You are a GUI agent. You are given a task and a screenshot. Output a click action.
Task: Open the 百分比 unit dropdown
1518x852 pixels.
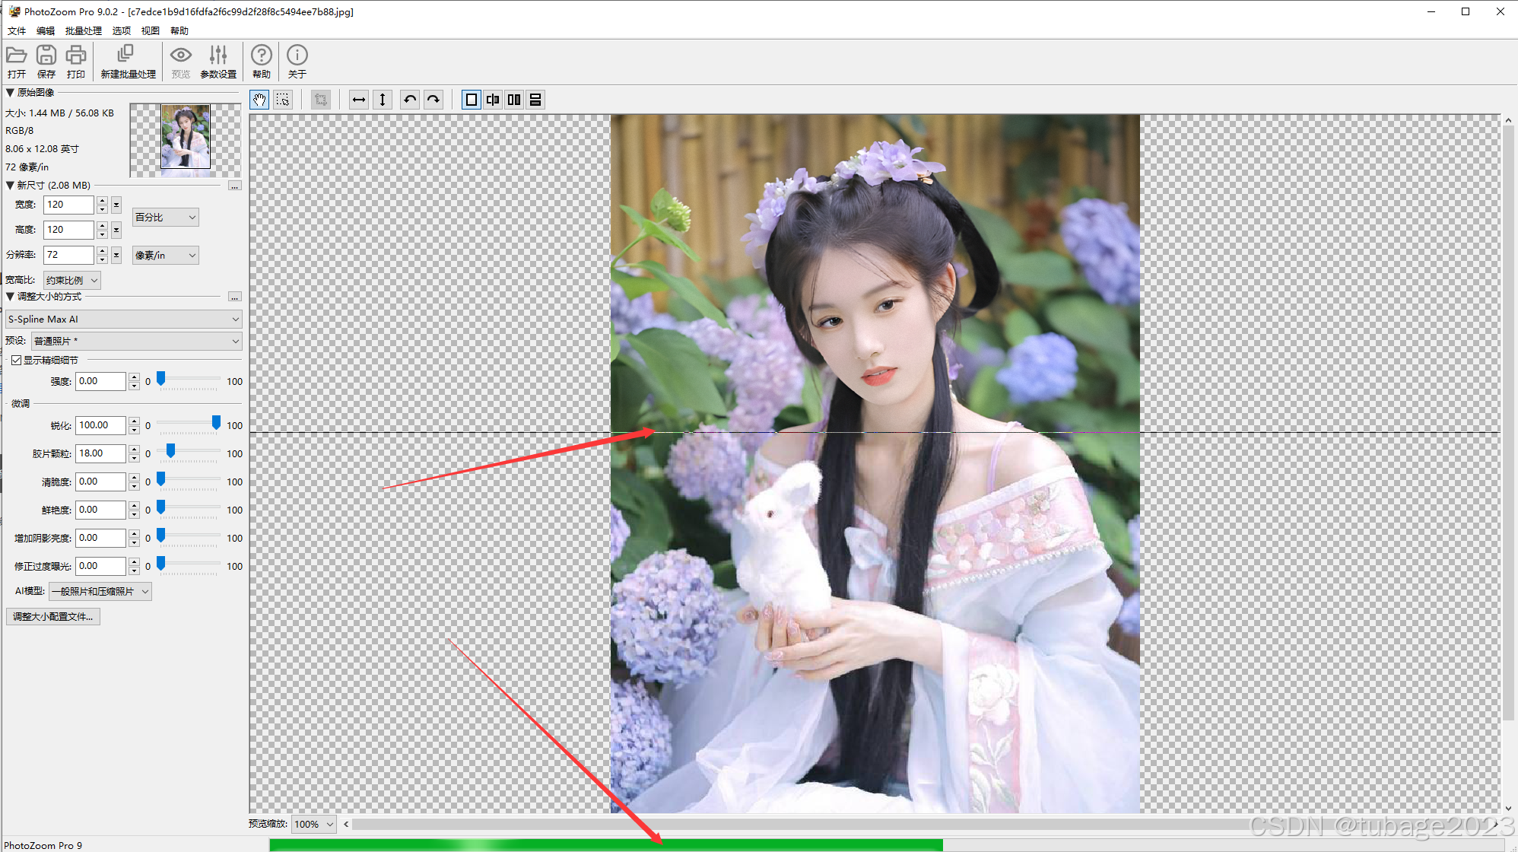(x=165, y=218)
